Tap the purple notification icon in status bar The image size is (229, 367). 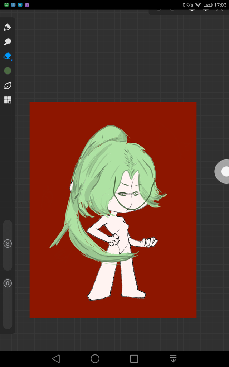[x=27, y=5]
